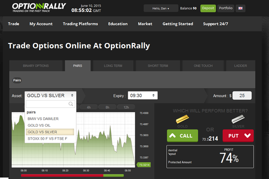Switch to the Binary Options tab

[x=36, y=66]
